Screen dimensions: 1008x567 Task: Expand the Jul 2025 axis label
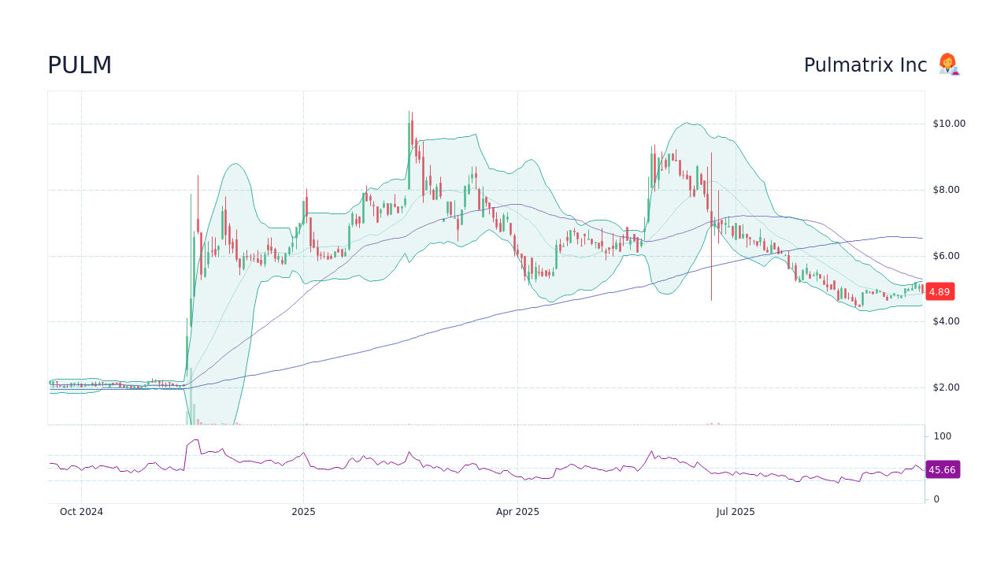(x=736, y=511)
